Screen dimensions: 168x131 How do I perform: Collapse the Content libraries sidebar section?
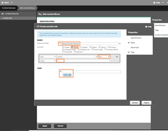tap(3, 14)
